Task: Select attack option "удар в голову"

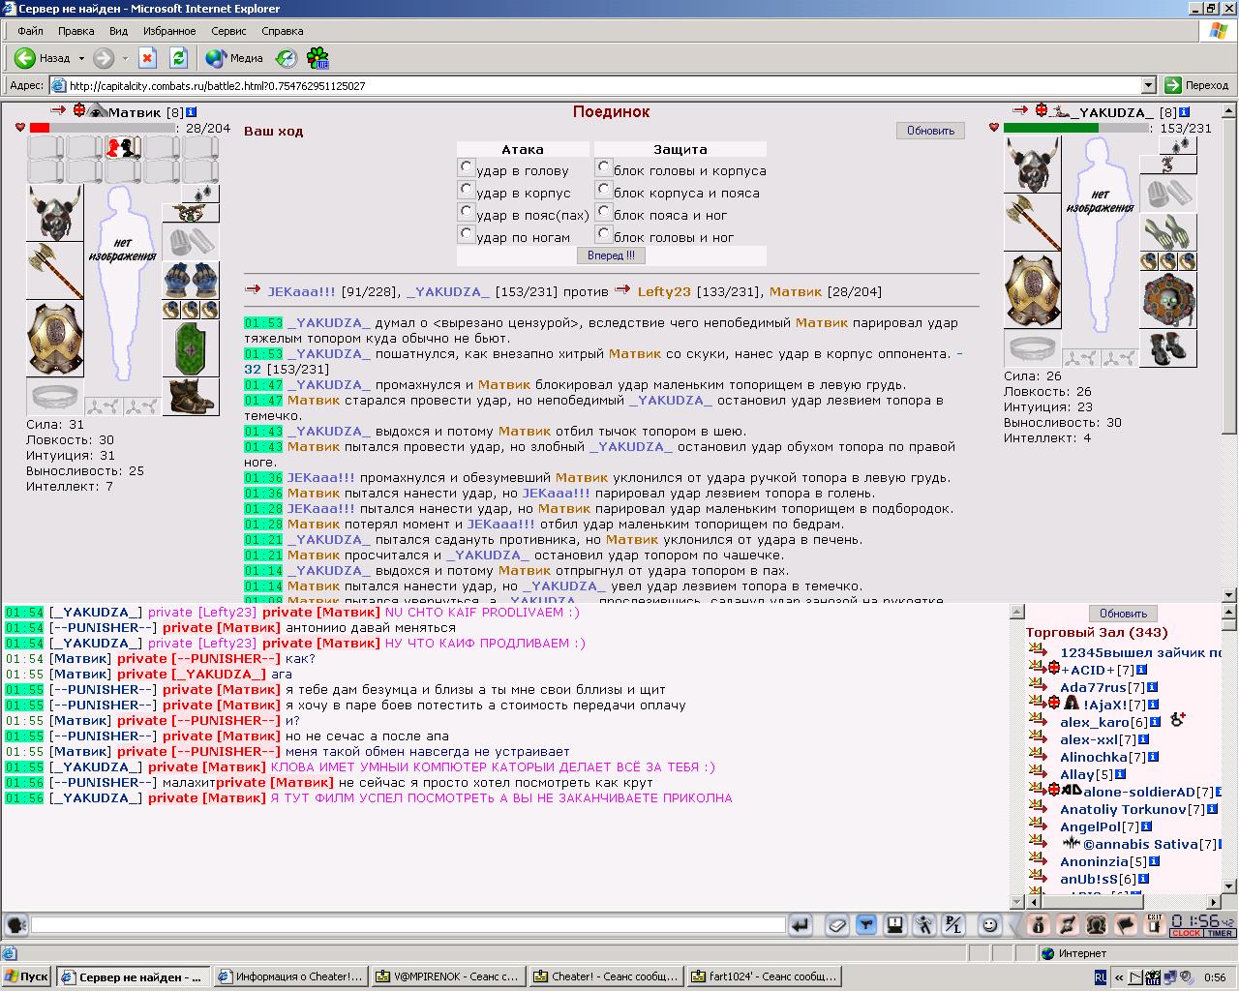Action: pos(467,168)
